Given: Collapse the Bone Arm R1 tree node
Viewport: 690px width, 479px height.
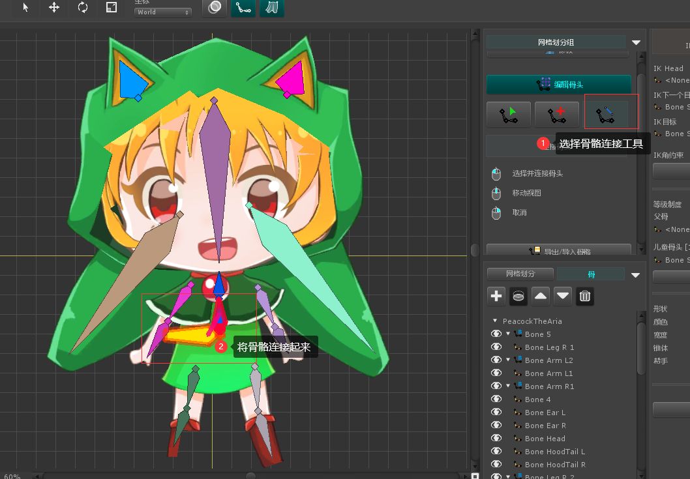Looking at the screenshot, I should point(508,386).
